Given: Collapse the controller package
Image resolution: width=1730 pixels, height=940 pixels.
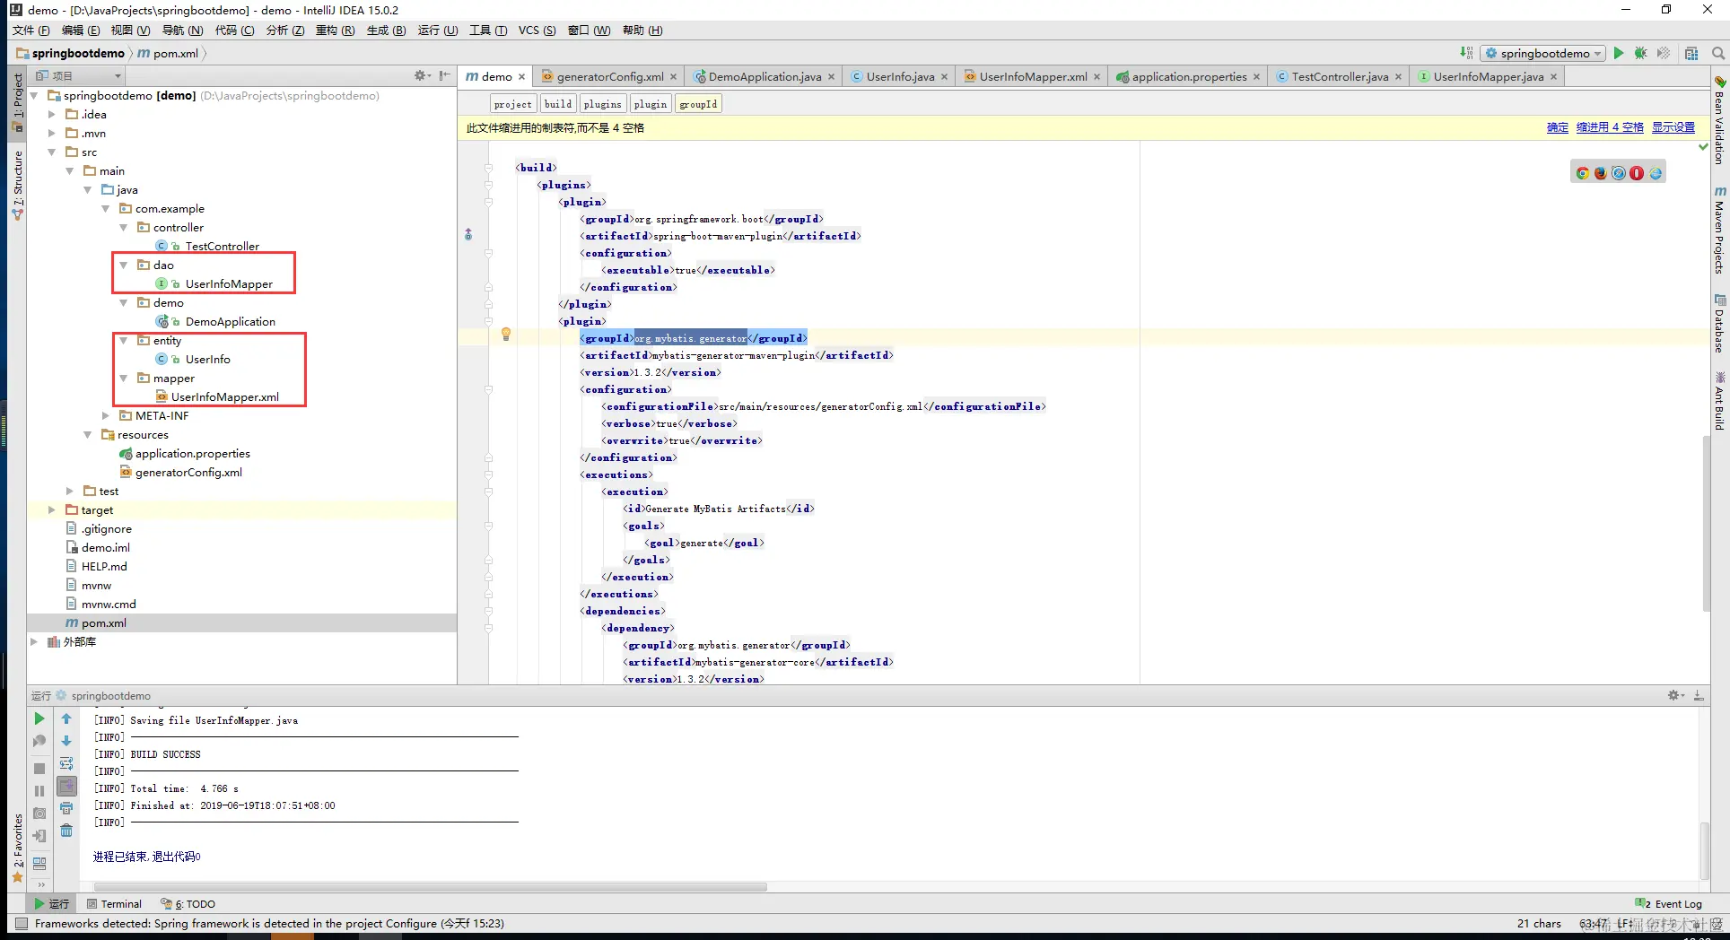Looking at the screenshot, I should pyautogui.click(x=124, y=227).
